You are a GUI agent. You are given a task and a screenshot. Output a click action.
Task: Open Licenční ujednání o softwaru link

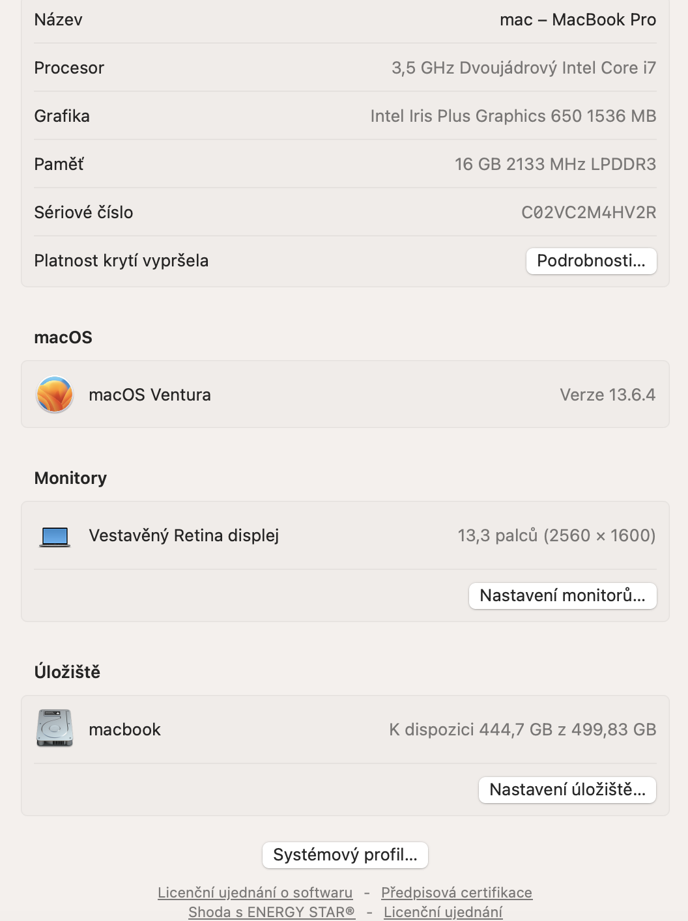255,892
